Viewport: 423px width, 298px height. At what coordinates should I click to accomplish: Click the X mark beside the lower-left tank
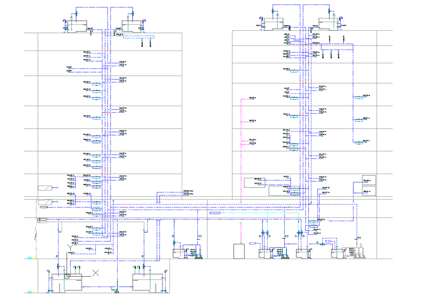(95, 273)
